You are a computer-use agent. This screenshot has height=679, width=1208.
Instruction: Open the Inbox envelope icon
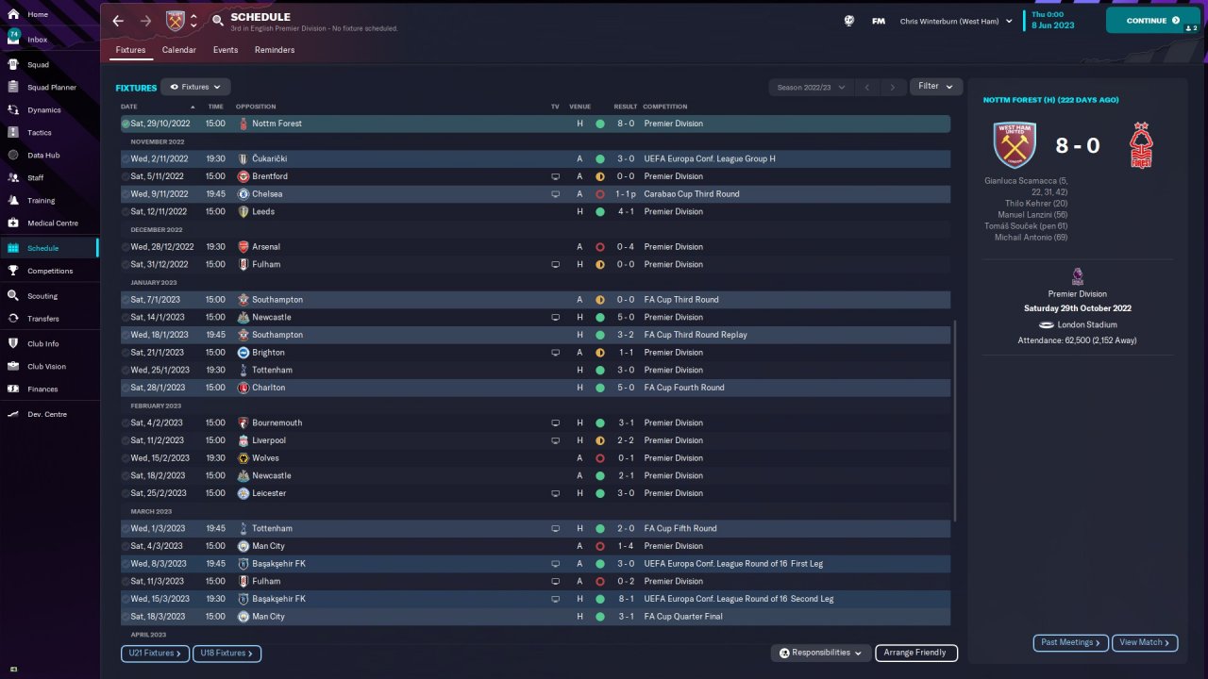pos(13,40)
